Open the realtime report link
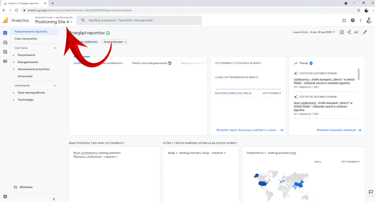The height and width of the screenshot is (202, 375). (x=249, y=130)
